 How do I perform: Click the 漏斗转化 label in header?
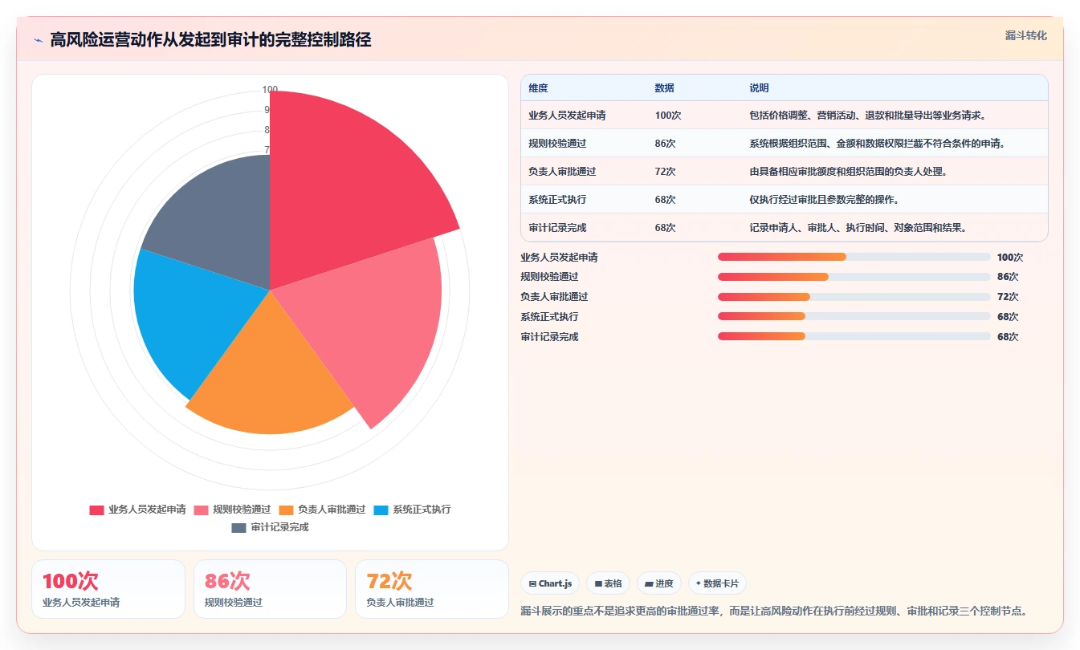pos(1025,35)
